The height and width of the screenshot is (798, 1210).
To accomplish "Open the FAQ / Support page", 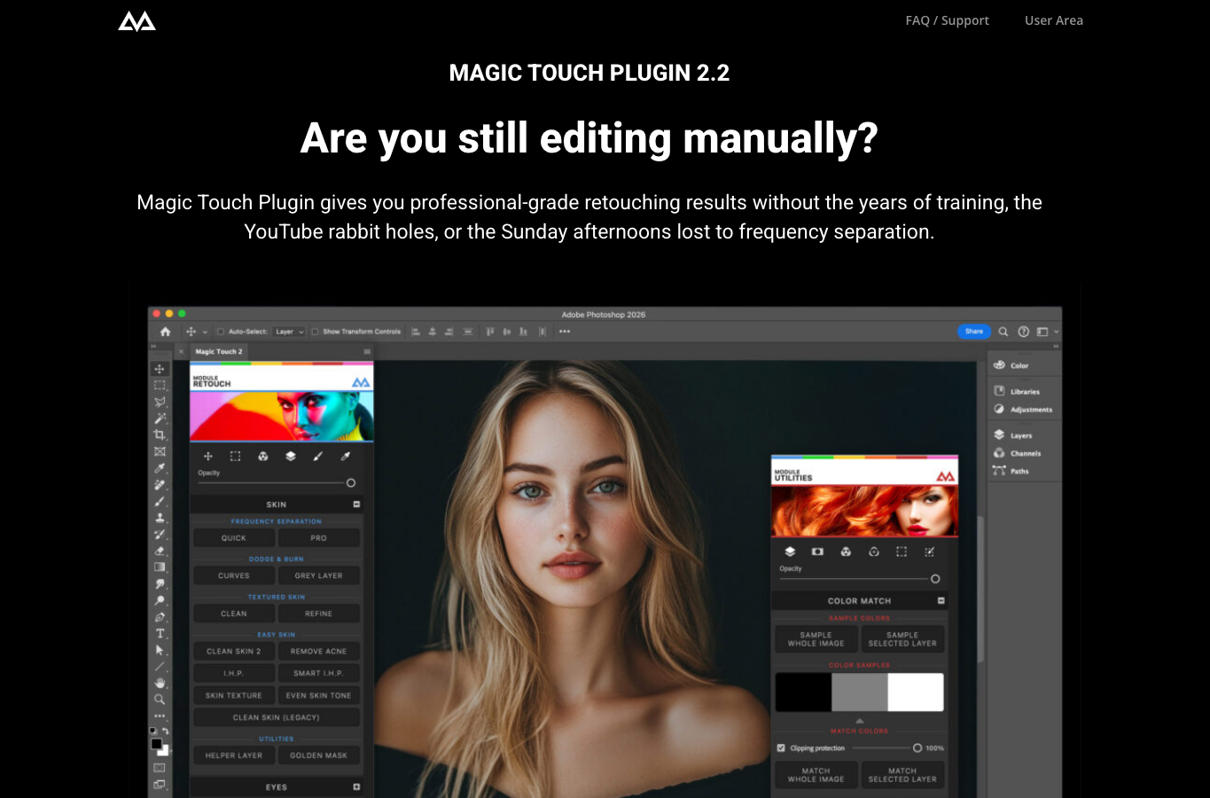I will click(947, 20).
